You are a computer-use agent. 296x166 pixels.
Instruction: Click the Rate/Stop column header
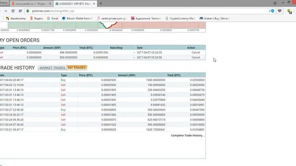pyautogui.click(x=116, y=48)
